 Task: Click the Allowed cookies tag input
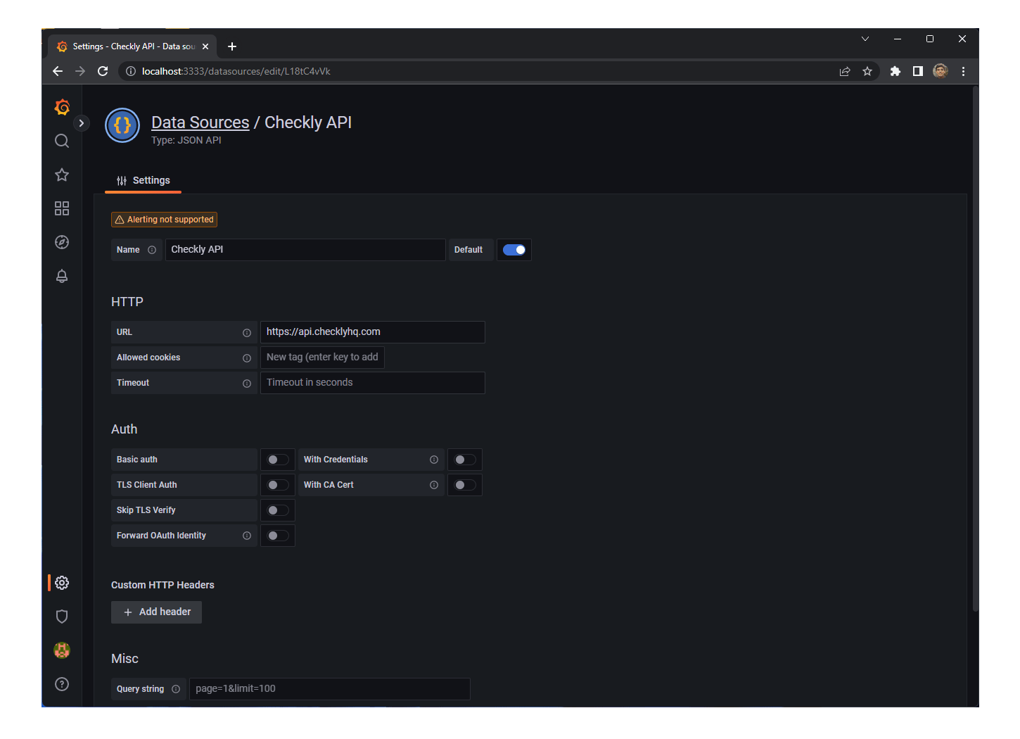322,358
